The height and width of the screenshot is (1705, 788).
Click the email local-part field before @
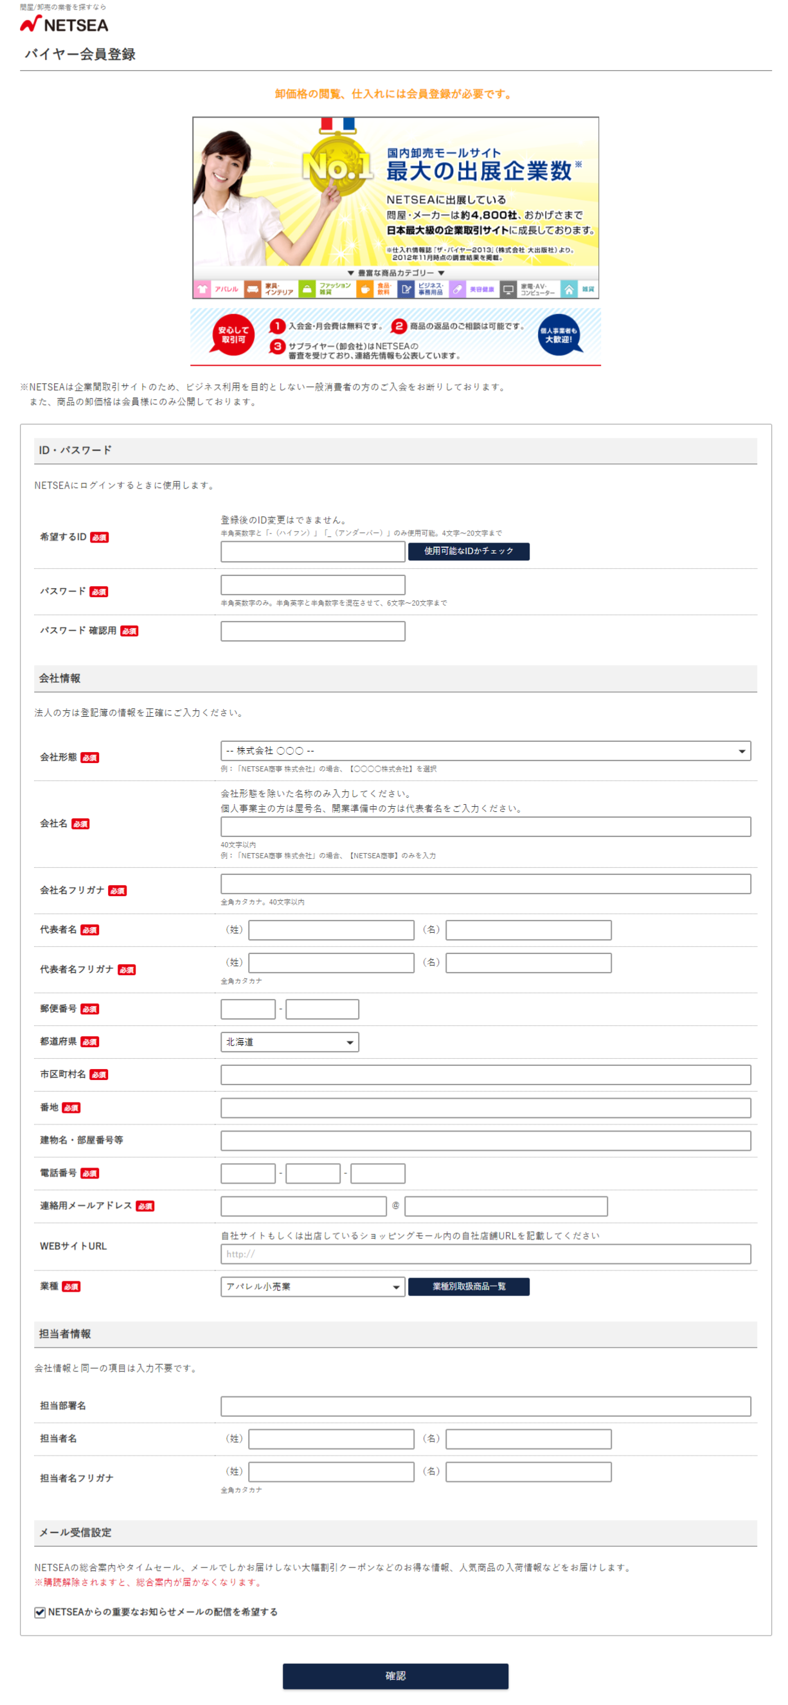tap(303, 1207)
